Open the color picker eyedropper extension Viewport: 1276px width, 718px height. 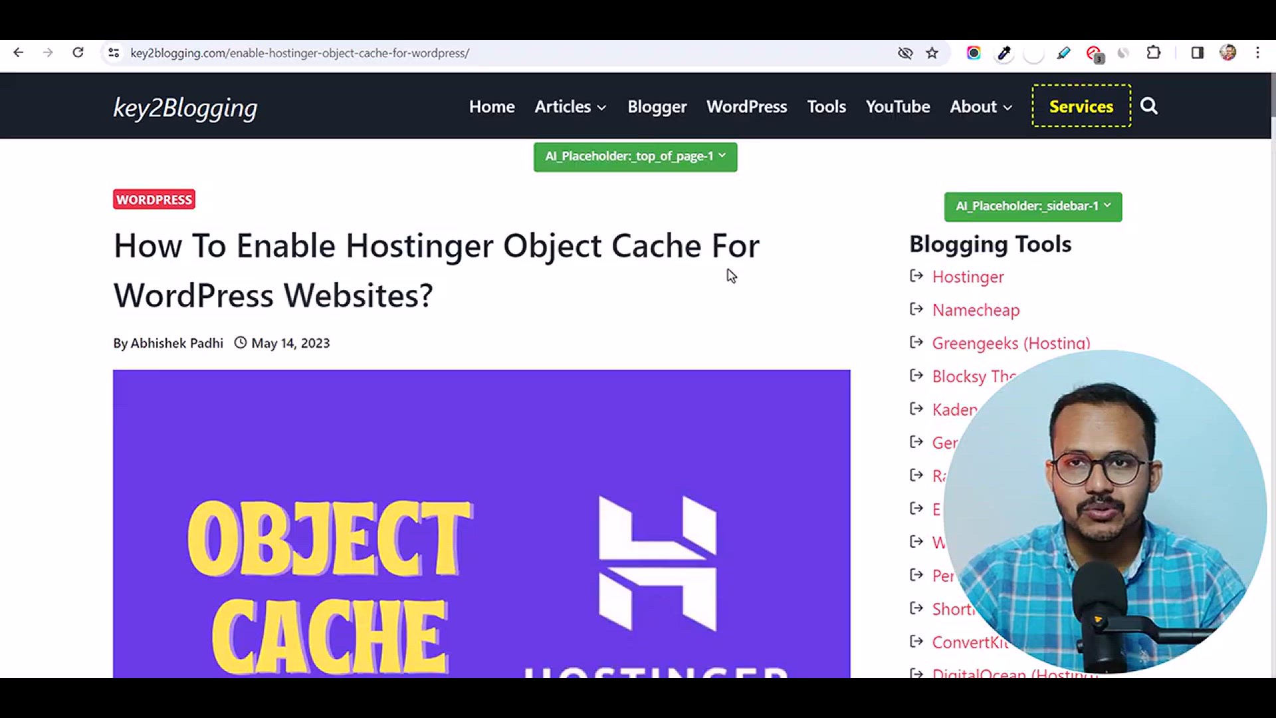tap(1004, 53)
